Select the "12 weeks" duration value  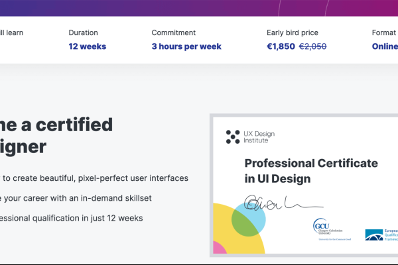tap(87, 46)
